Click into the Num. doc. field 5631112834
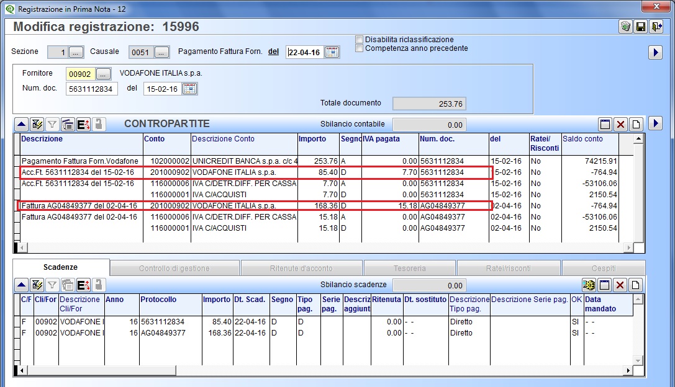This screenshot has width=675, height=387. click(x=92, y=89)
